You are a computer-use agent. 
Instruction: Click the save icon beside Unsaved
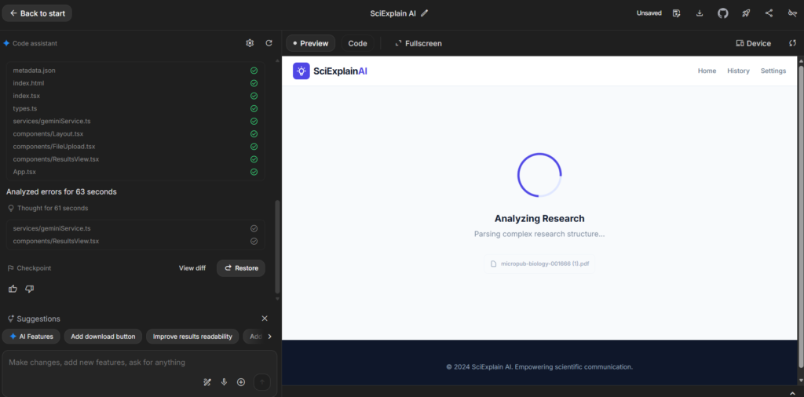(x=677, y=13)
